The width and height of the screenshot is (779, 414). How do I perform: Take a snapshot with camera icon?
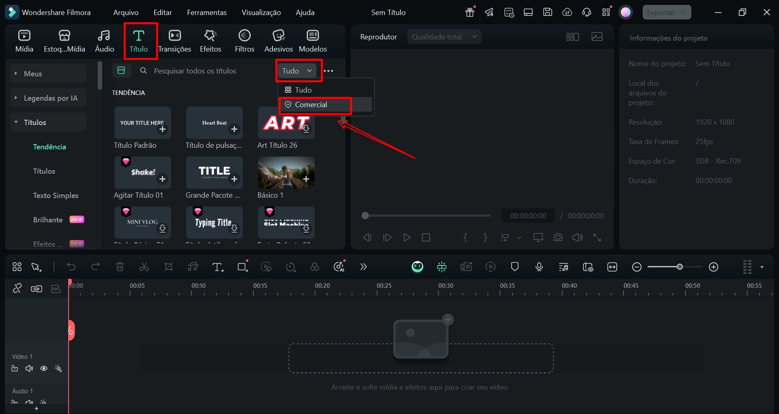click(558, 237)
